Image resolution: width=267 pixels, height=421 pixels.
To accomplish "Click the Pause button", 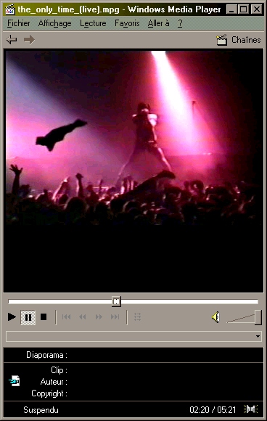I will point(28,317).
